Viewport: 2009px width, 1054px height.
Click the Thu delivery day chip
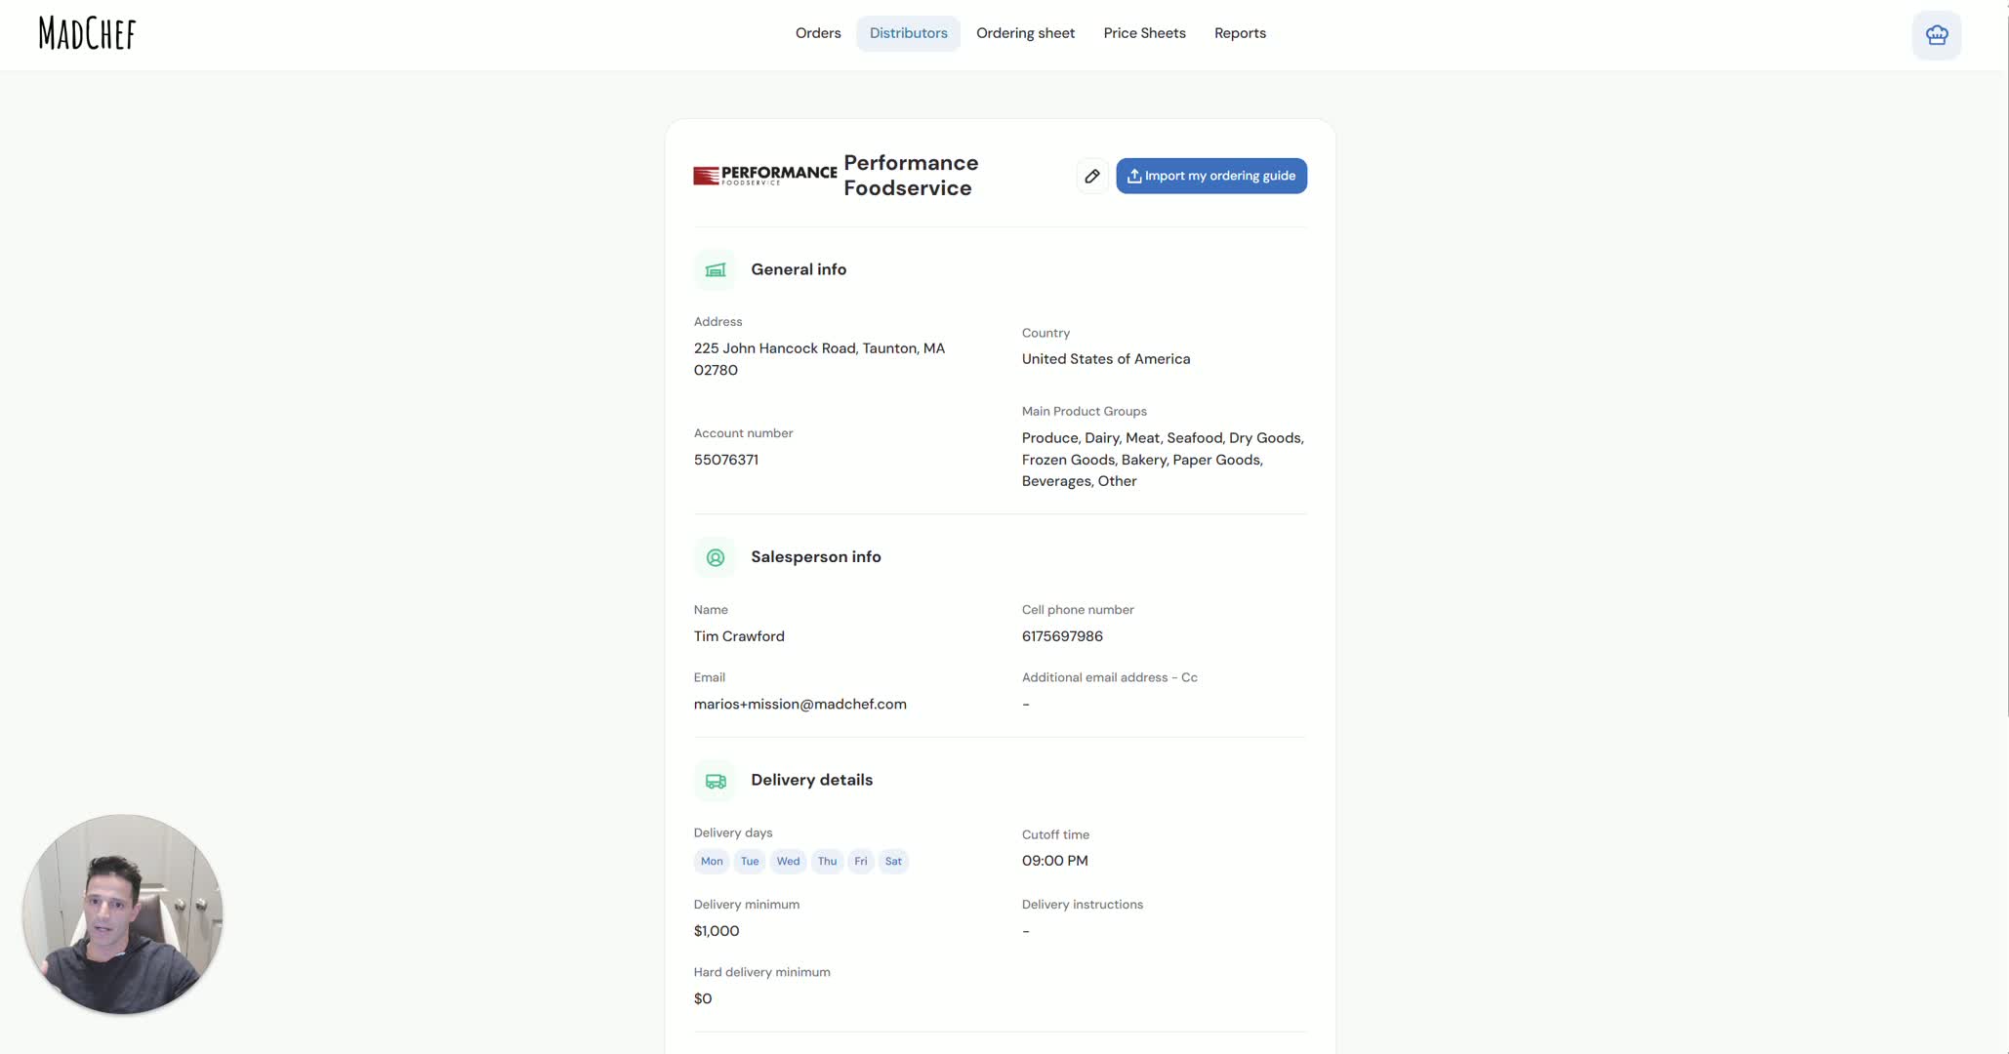pyautogui.click(x=827, y=861)
